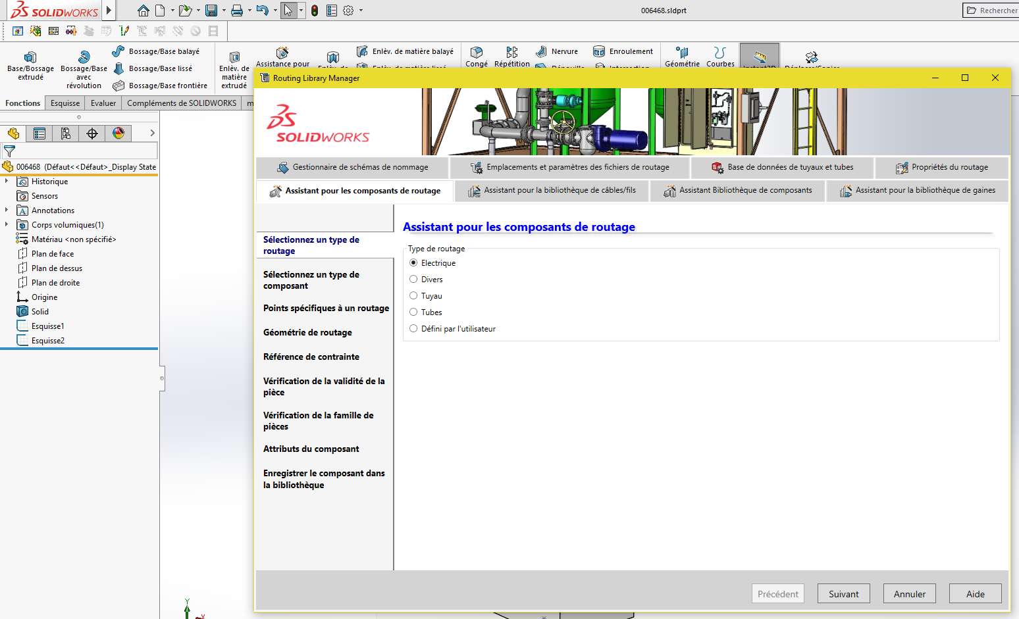This screenshot has width=1019, height=619.
Task: Select Enlèv. de matière balayé tool
Action: pos(405,51)
